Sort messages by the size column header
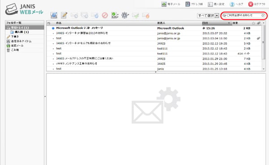Viewport: 269px width, 165px height. [235, 23]
